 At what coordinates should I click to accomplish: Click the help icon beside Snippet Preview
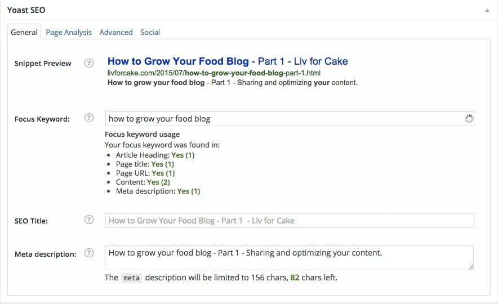click(89, 63)
